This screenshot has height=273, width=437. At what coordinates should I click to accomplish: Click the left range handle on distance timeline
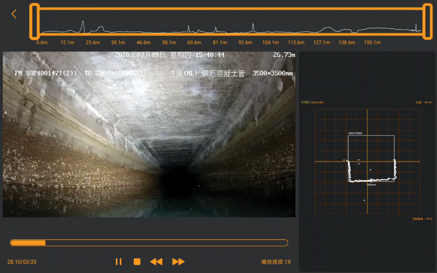pos(34,21)
